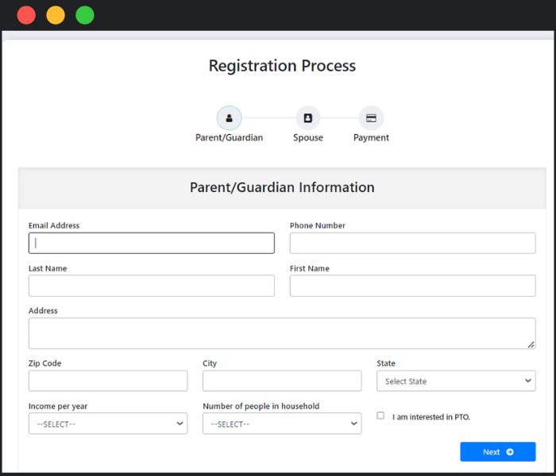Click the Address textarea resize handle
The image size is (556, 476).
[x=531, y=344]
